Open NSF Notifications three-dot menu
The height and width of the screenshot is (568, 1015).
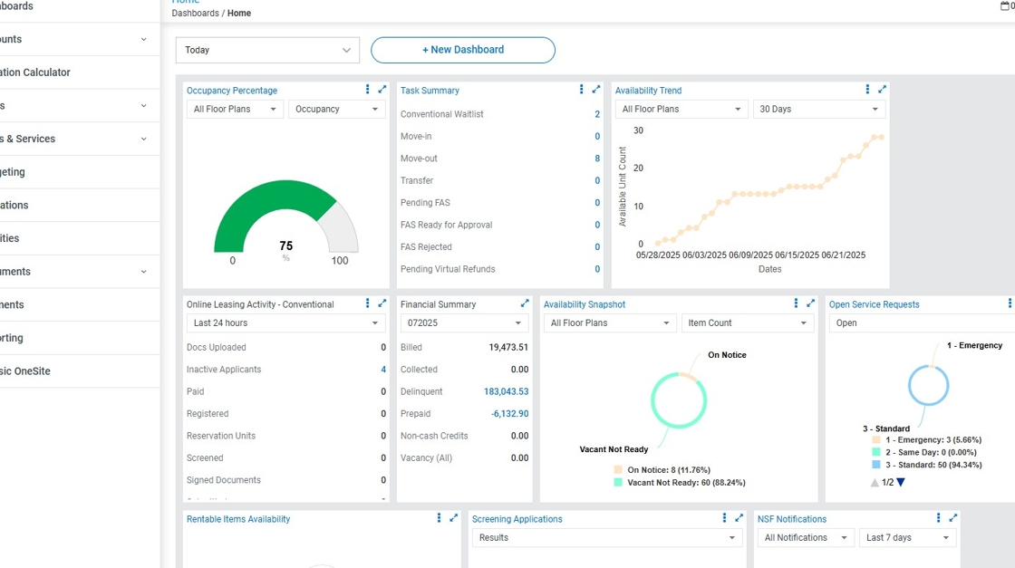(x=938, y=518)
